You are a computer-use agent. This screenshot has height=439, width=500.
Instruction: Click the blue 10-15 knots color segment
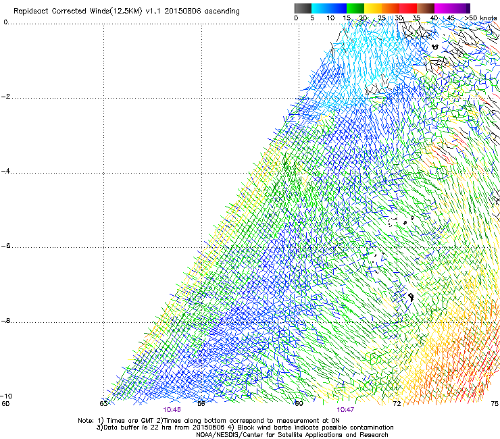click(x=338, y=8)
